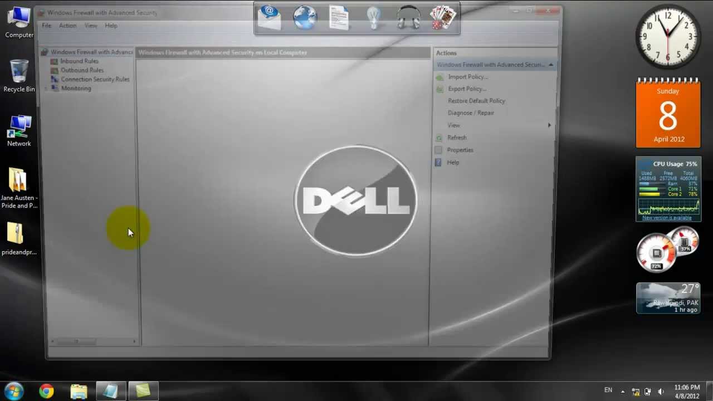713x401 pixels.
Task: Open Windows Explorer from the taskbar
Action: click(x=79, y=391)
